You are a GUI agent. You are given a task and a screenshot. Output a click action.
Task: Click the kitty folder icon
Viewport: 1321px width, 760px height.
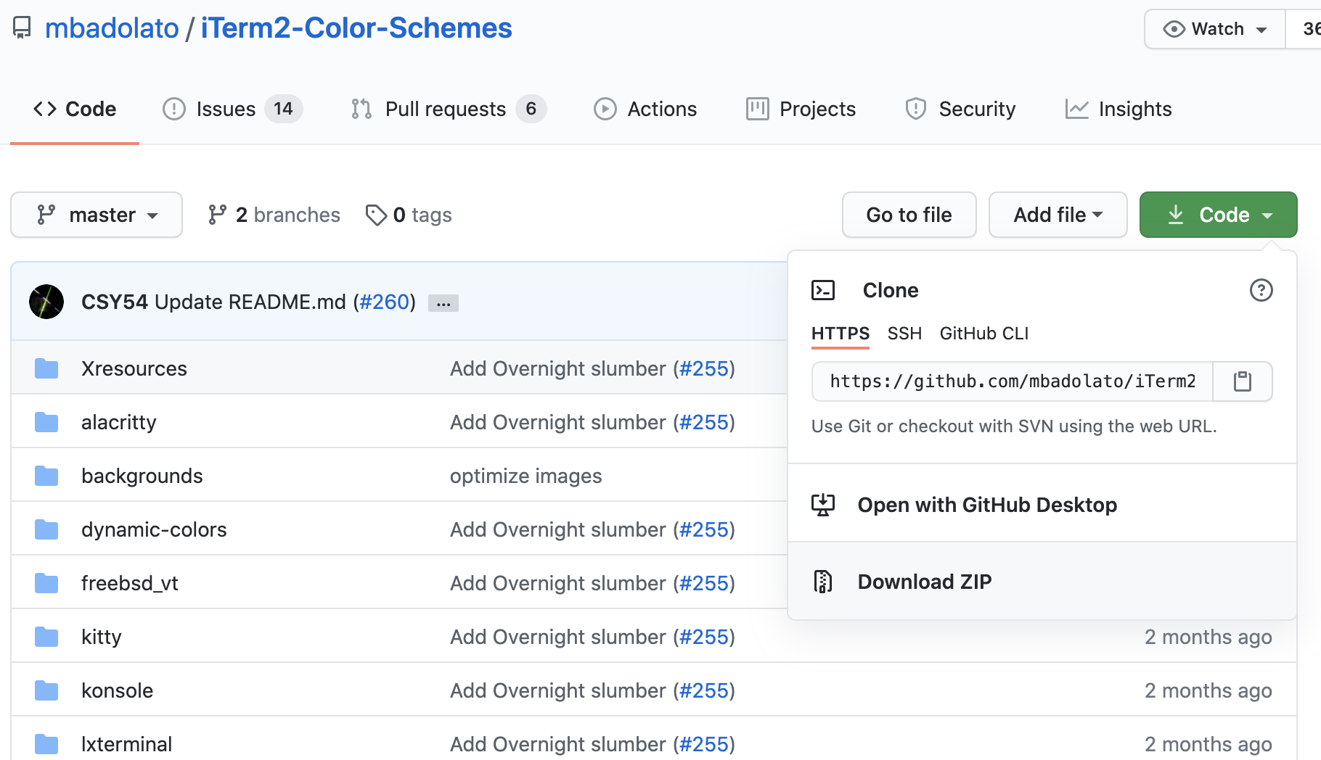tap(46, 637)
